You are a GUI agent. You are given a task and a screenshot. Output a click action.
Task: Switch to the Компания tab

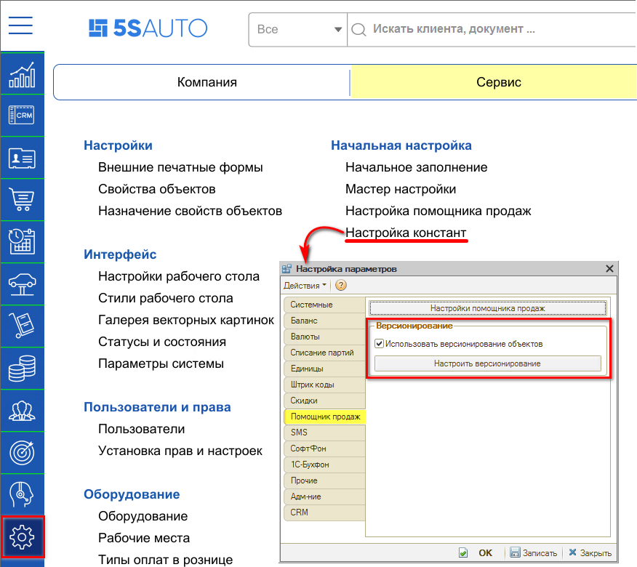click(x=207, y=82)
